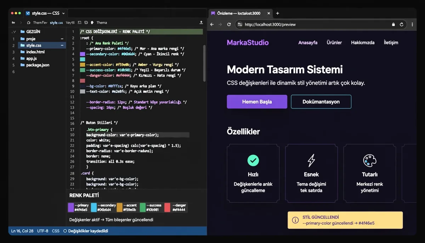Open the Anasayfa navigation link

[308, 43]
